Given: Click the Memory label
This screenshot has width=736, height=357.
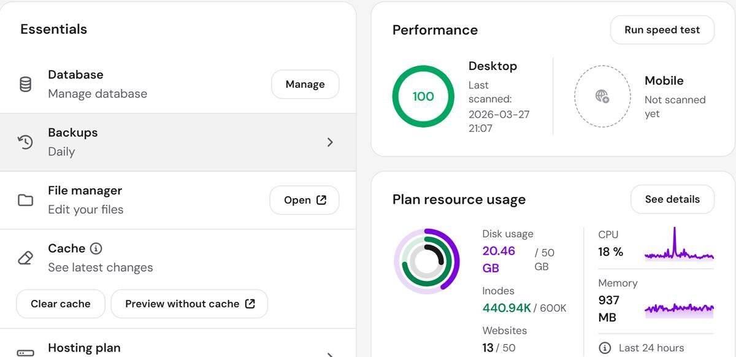Looking at the screenshot, I should click(618, 283).
